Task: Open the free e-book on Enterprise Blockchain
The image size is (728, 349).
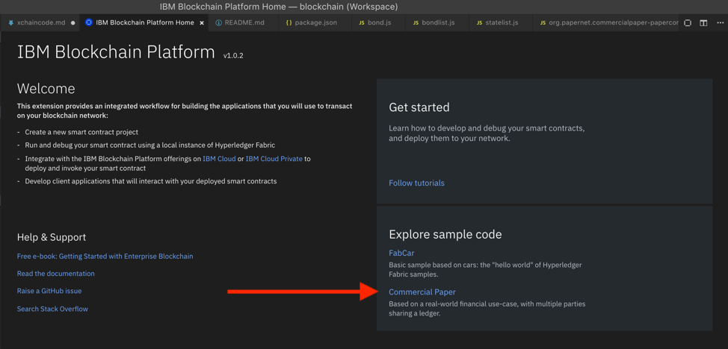Action: pos(105,256)
